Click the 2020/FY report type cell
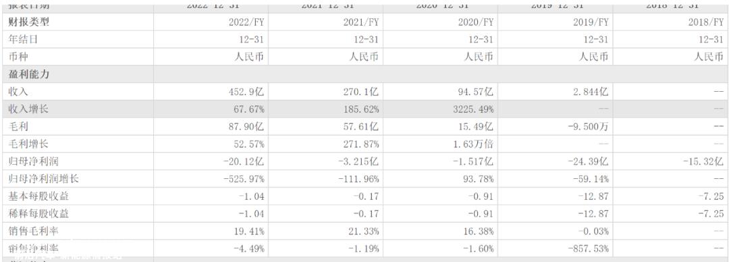Viewport: 729px width, 262px height. tap(475, 22)
